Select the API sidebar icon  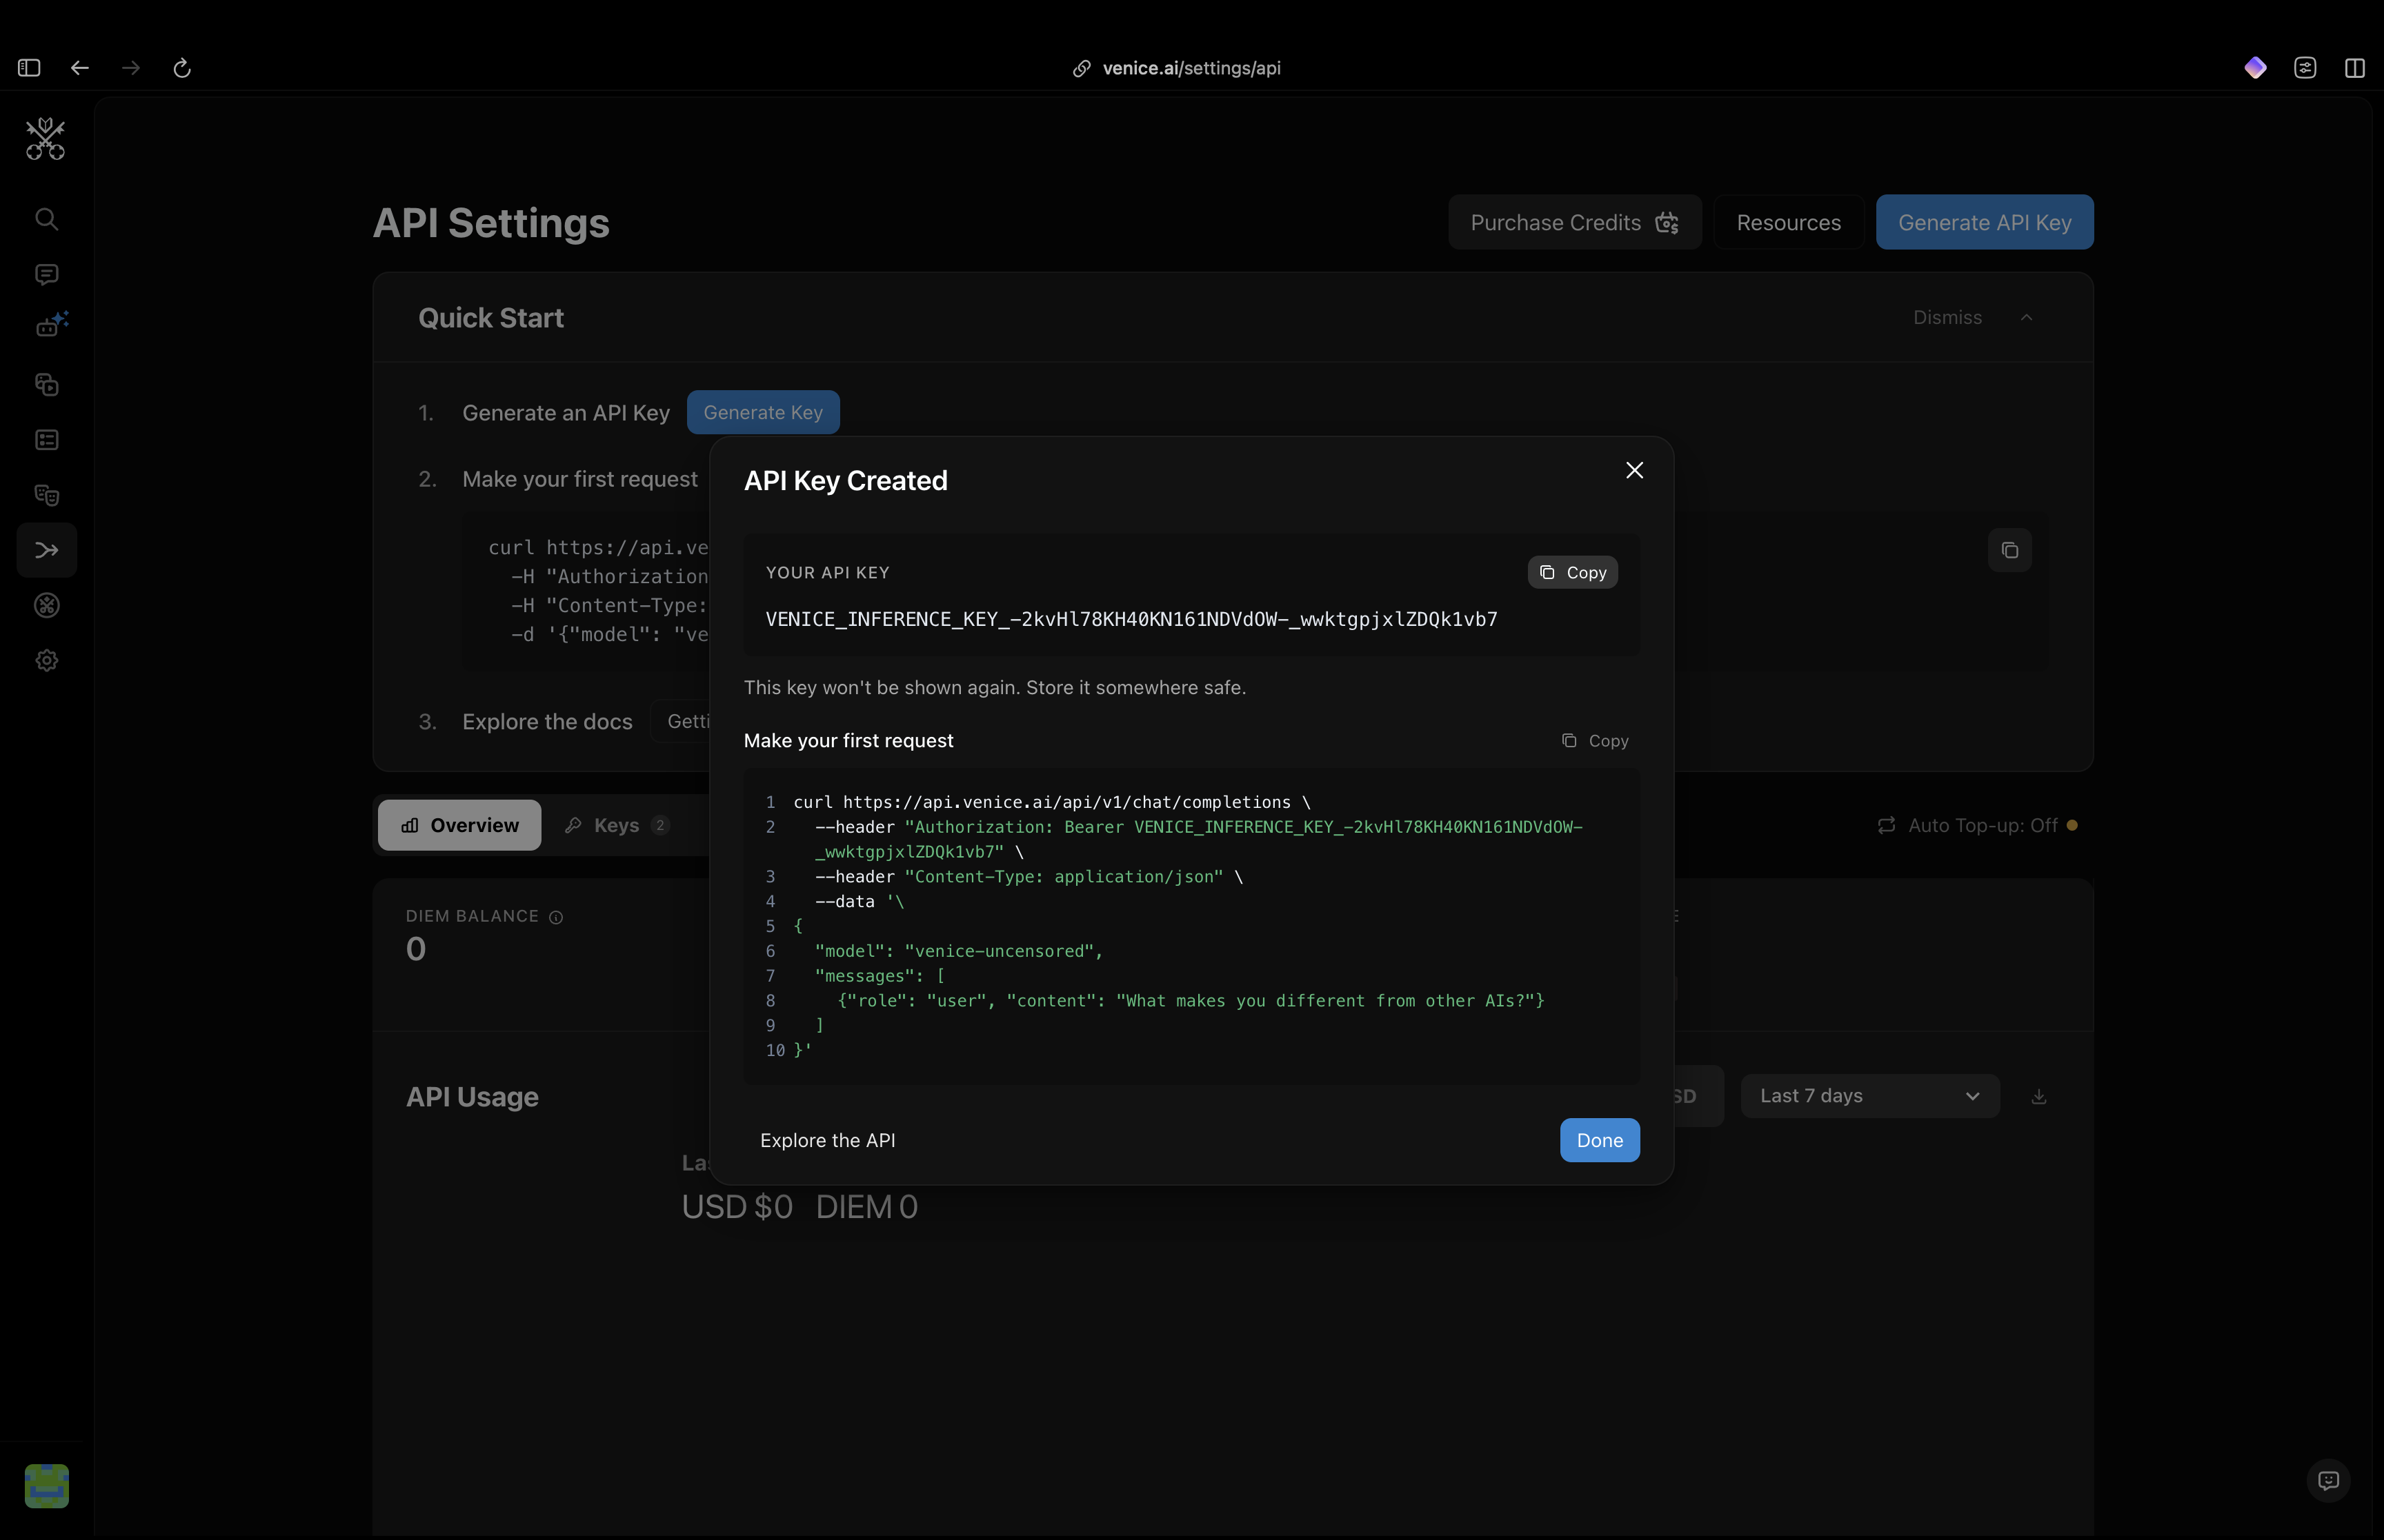point(47,550)
